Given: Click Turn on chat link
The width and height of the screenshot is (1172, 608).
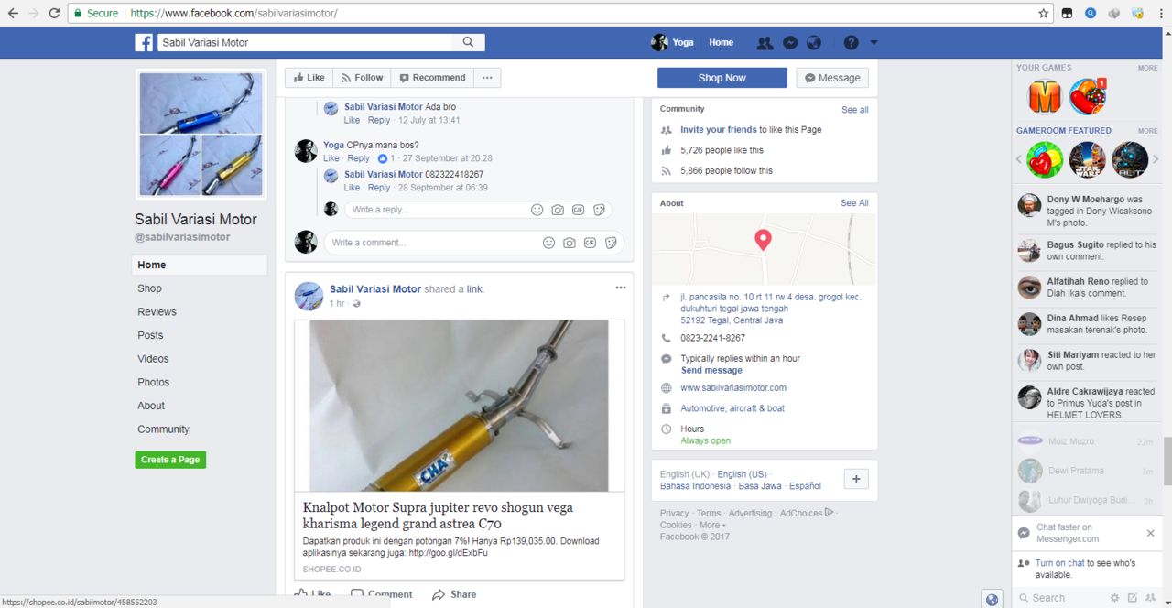Looking at the screenshot, I should (x=1060, y=563).
